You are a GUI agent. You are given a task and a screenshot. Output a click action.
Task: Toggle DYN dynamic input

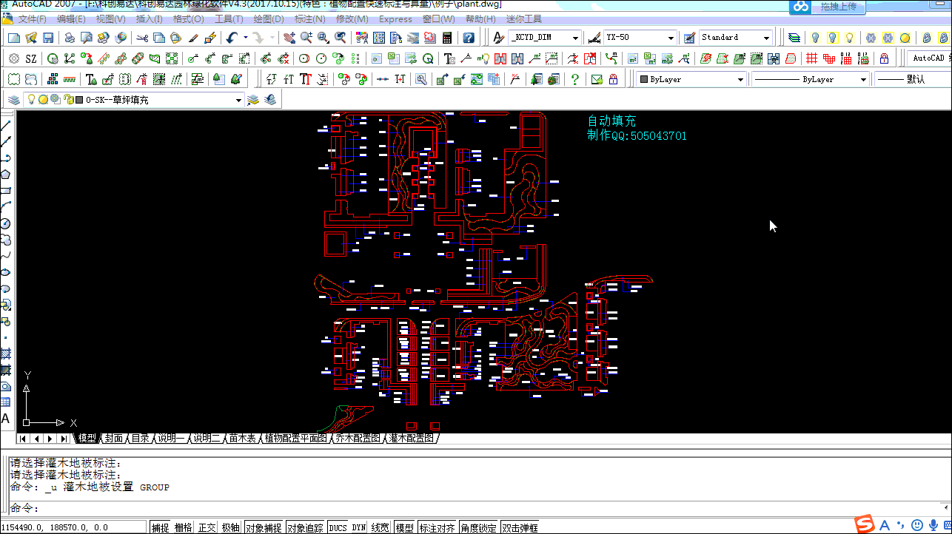click(x=359, y=528)
